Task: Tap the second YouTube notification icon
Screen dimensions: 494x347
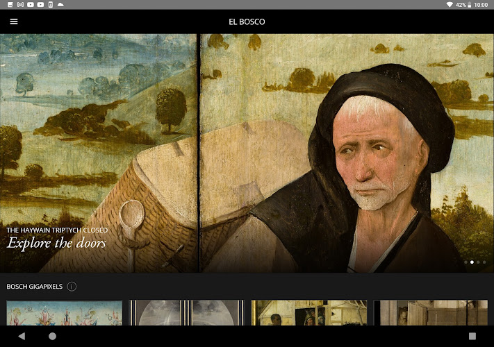Action: (40, 5)
